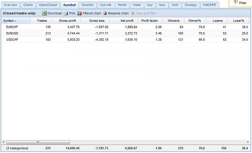Screen dimensions: 252x153
Task: Click gross profit value 4,744.44
Action: tap(73, 33)
